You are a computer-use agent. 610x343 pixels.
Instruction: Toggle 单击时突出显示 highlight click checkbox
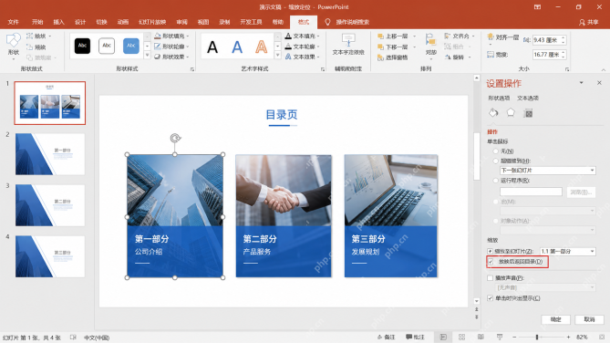pos(491,298)
